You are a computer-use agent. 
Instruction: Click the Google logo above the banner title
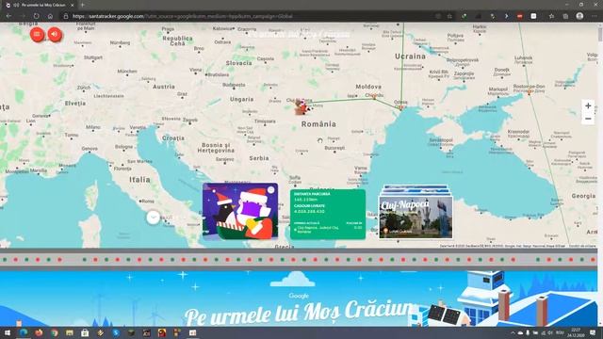[299, 296]
